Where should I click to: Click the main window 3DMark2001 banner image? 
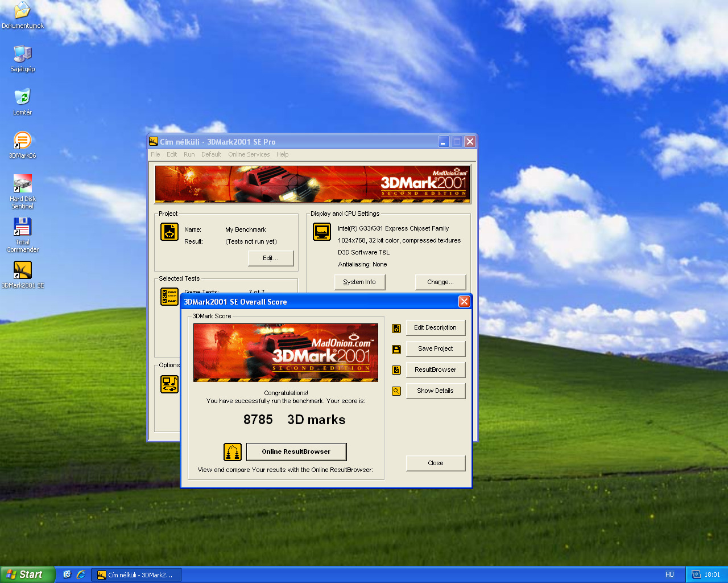(x=312, y=184)
